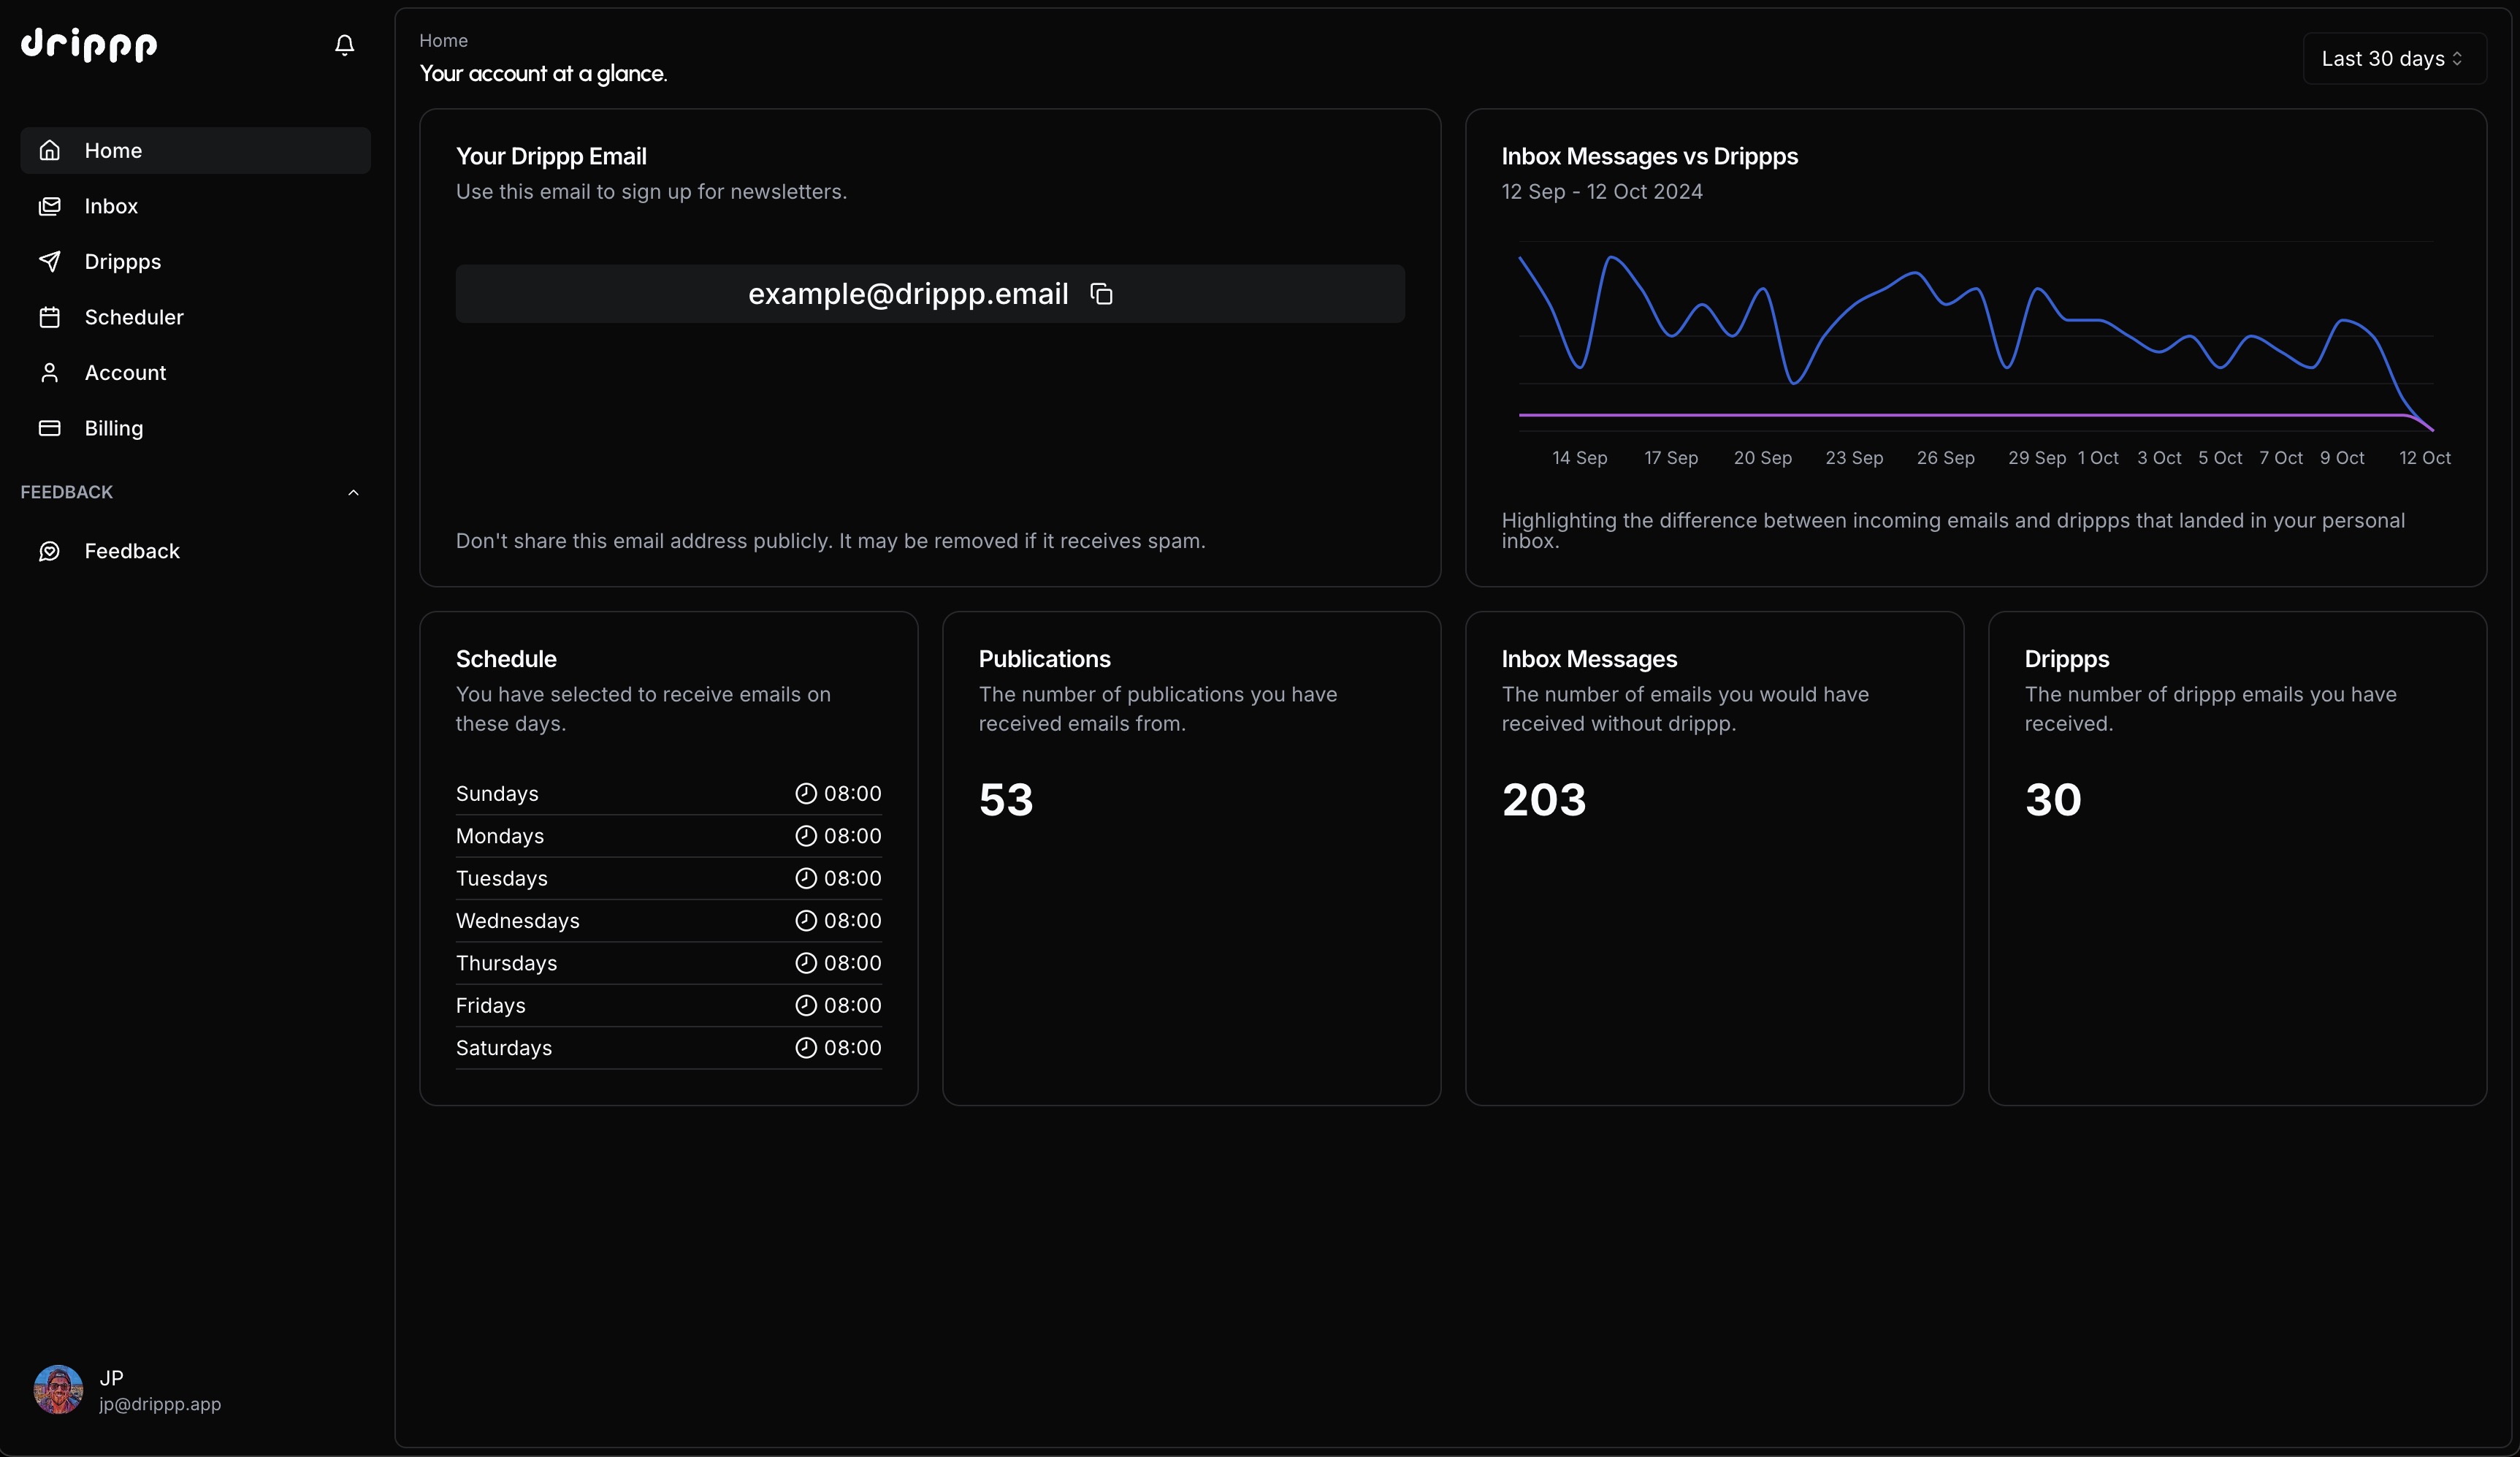Open Account page from sidebar
Screen dimensions: 2520x1457
click(x=196, y=372)
